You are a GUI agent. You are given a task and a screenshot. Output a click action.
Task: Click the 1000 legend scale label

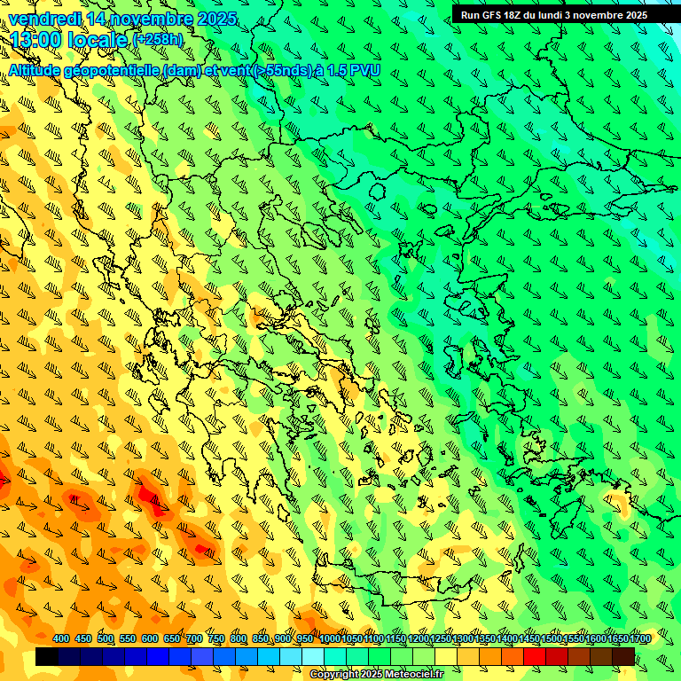(329, 639)
